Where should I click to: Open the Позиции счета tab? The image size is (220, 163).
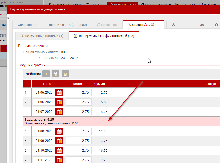click(x=67, y=25)
